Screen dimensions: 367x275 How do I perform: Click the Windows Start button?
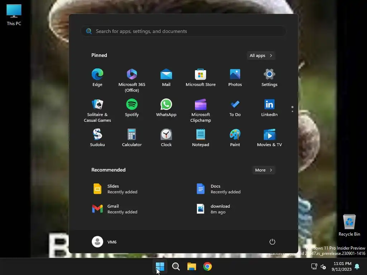pyautogui.click(x=160, y=266)
